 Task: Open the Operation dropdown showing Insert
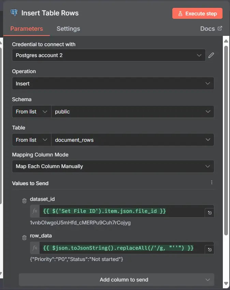tap(113, 83)
